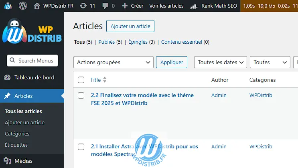Click the Author column header
This screenshot has width=298, height=168.
(220, 80)
